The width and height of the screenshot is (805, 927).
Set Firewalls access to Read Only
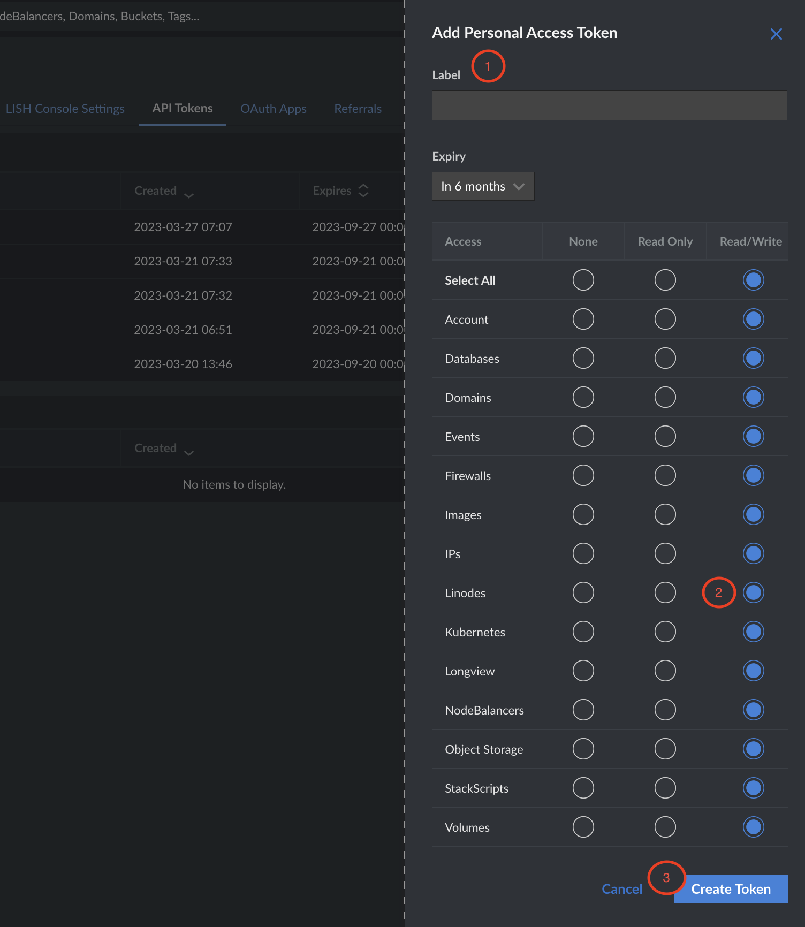click(665, 475)
